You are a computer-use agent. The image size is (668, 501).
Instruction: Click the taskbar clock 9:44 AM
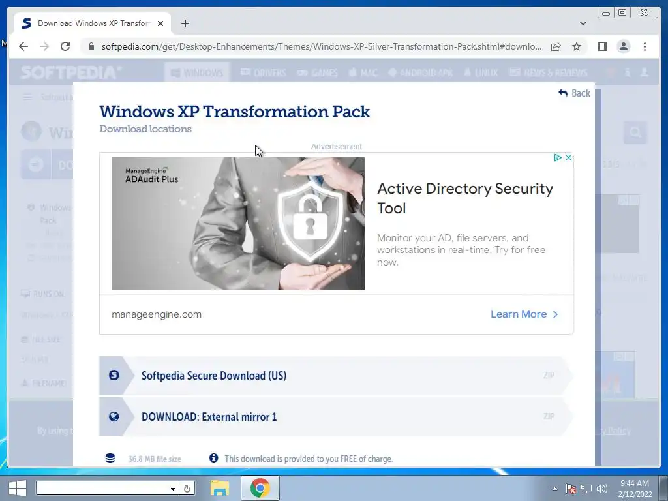coord(635,488)
